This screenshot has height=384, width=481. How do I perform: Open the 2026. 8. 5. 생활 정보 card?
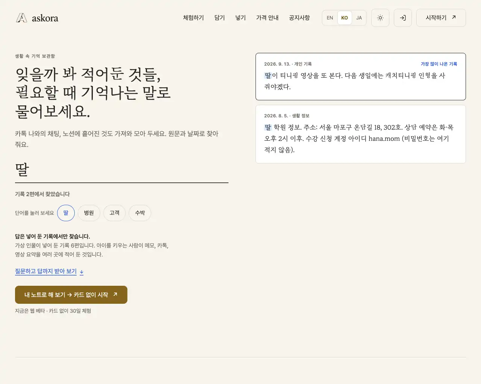[x=361, y=134]
